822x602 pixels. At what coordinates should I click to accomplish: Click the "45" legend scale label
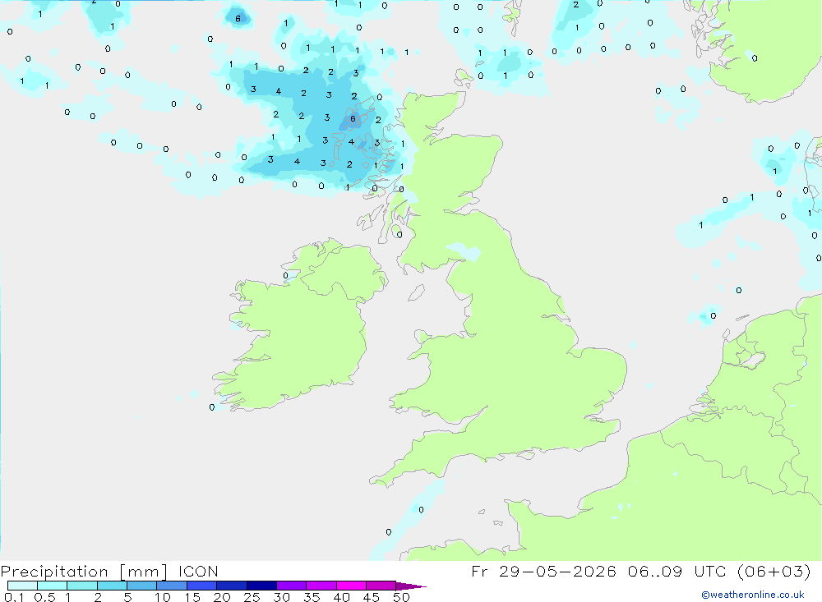[372, 597]
